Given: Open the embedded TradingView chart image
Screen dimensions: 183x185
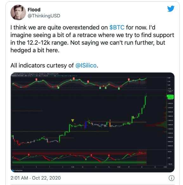Looking at the screenshot, I should [93, 122].
